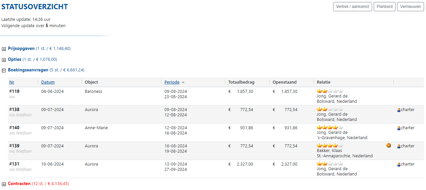Viewport: 426px width, 190px height.
Task: Sort by the Periode column link
Action: (x=172, y=82)
